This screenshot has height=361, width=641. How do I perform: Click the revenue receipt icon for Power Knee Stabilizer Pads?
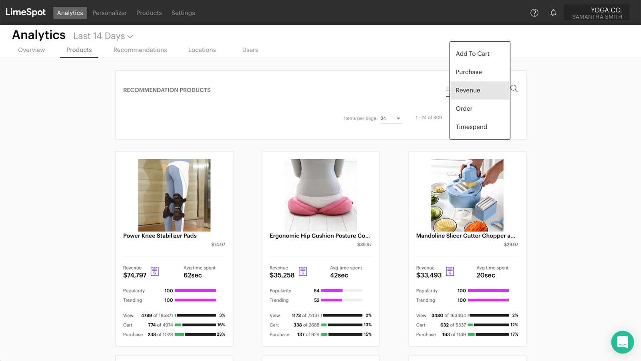click(155, 272)
